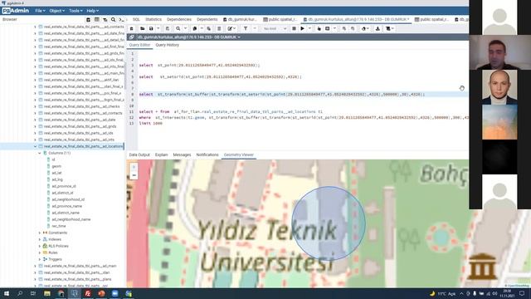
Task: Stop the running query with the square icon
Action: 294,29
